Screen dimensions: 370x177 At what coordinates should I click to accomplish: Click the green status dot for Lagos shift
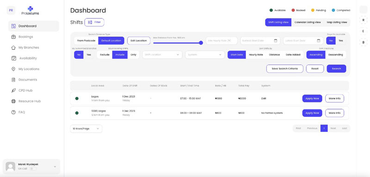coord(77,99)
